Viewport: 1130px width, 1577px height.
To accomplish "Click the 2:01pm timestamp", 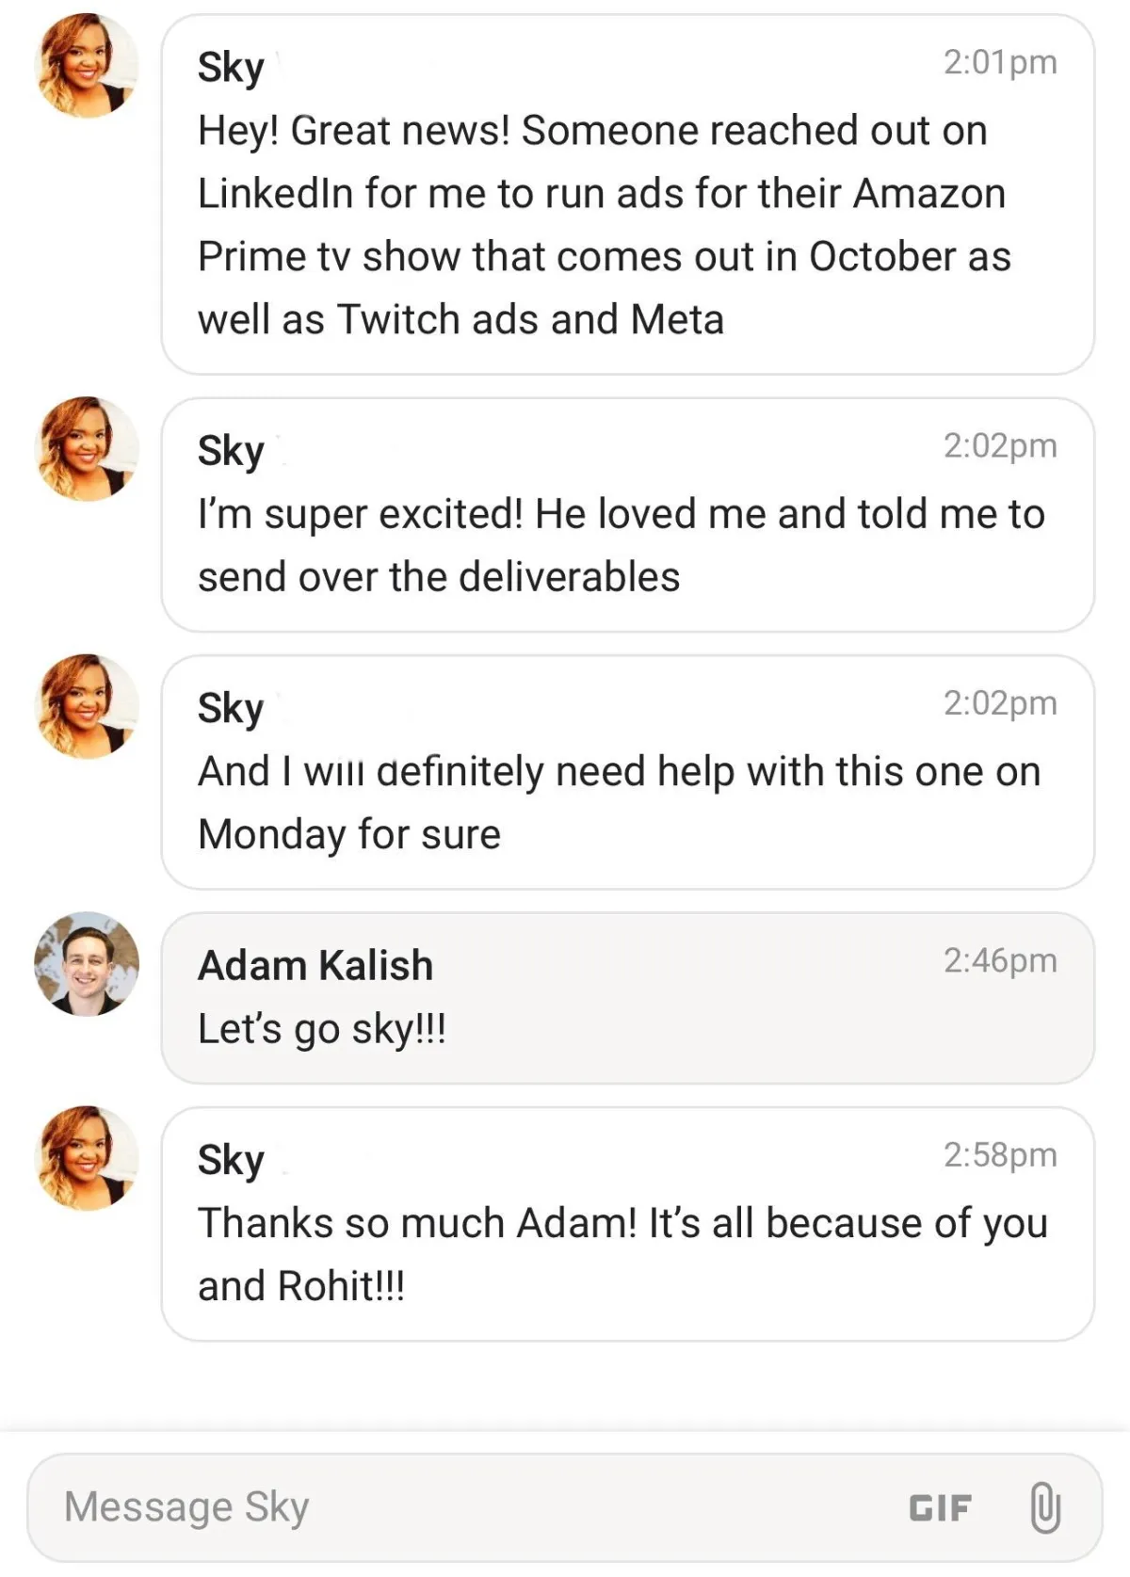I will click(1000, 62).
